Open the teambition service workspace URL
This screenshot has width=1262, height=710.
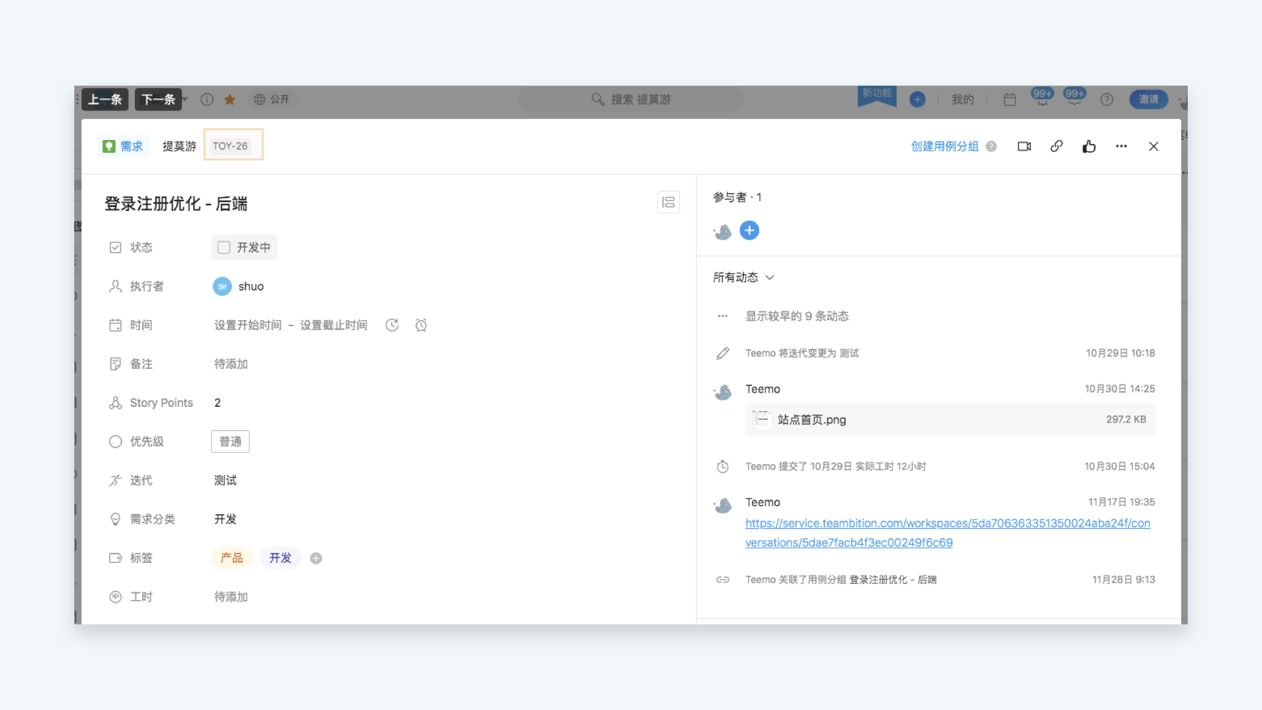tap(948, 532)
